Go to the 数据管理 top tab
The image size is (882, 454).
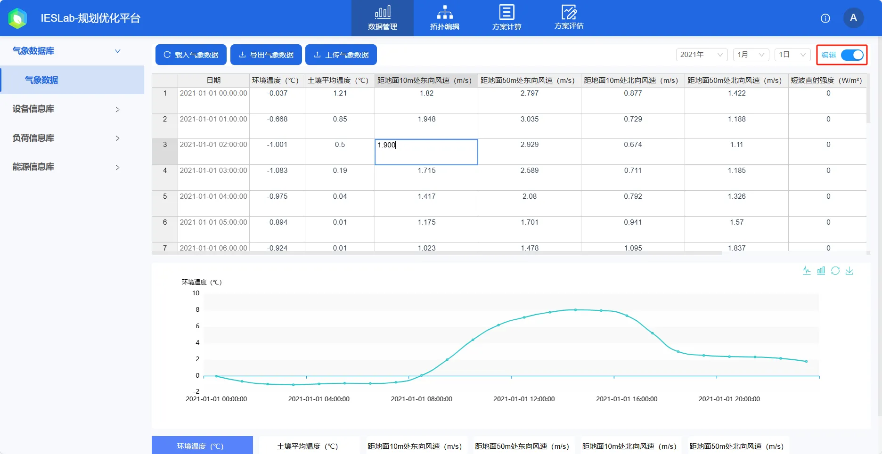(383, 18)
